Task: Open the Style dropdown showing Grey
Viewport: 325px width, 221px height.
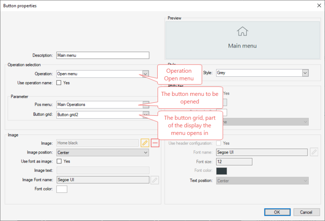Action: pyautogui.click(x=305, y=73)
